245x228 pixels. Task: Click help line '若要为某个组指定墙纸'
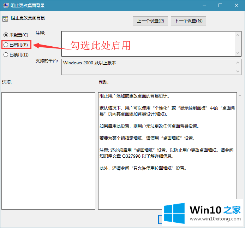pyautogui.click(x=121, y=138)
